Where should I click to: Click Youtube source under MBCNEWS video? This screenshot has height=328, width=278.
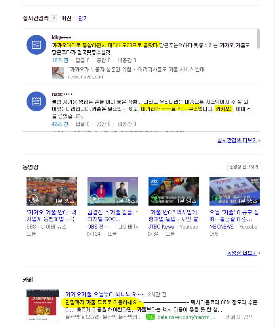click(248, 227)
